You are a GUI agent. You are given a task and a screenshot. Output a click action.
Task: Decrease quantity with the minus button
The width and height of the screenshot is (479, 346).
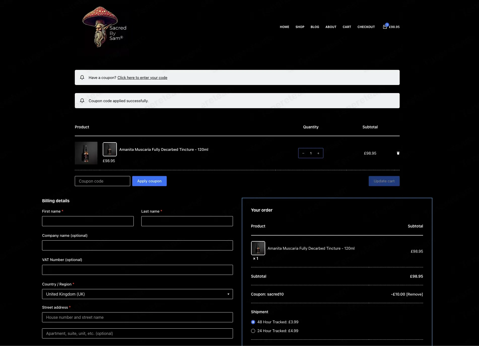[x=303, y=153]
